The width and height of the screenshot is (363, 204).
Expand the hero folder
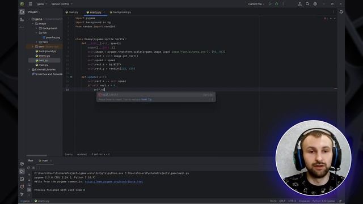click(x=36, y=42)
